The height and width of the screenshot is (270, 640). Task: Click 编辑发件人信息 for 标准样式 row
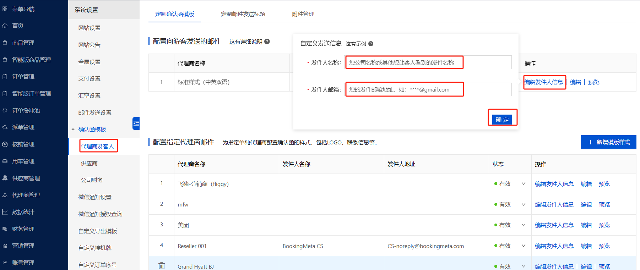pyautogui.click(x=544, y=82)
